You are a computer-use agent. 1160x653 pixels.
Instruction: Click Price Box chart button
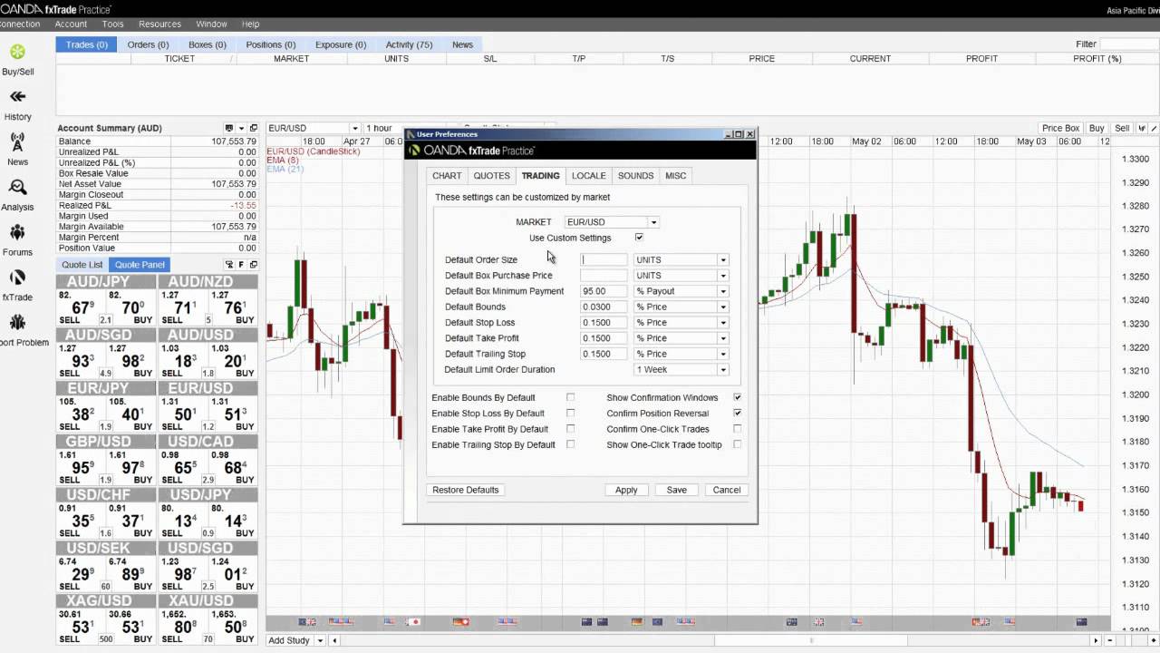click(1060, 129)
